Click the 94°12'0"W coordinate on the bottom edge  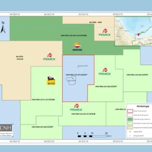[x=83, y=141]
